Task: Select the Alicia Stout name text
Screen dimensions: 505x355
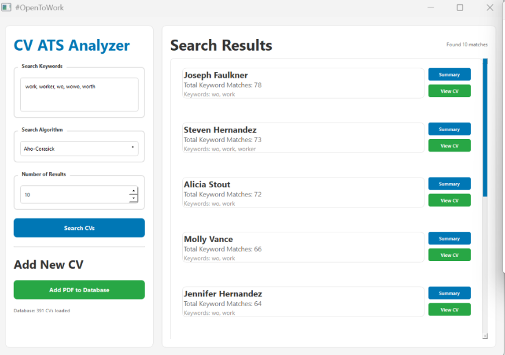Action: tap(207, 184)
